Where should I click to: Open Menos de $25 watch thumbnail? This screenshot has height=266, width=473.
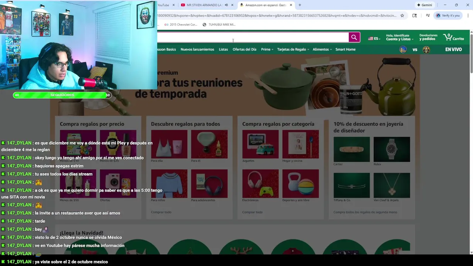(x=118, y=144)
